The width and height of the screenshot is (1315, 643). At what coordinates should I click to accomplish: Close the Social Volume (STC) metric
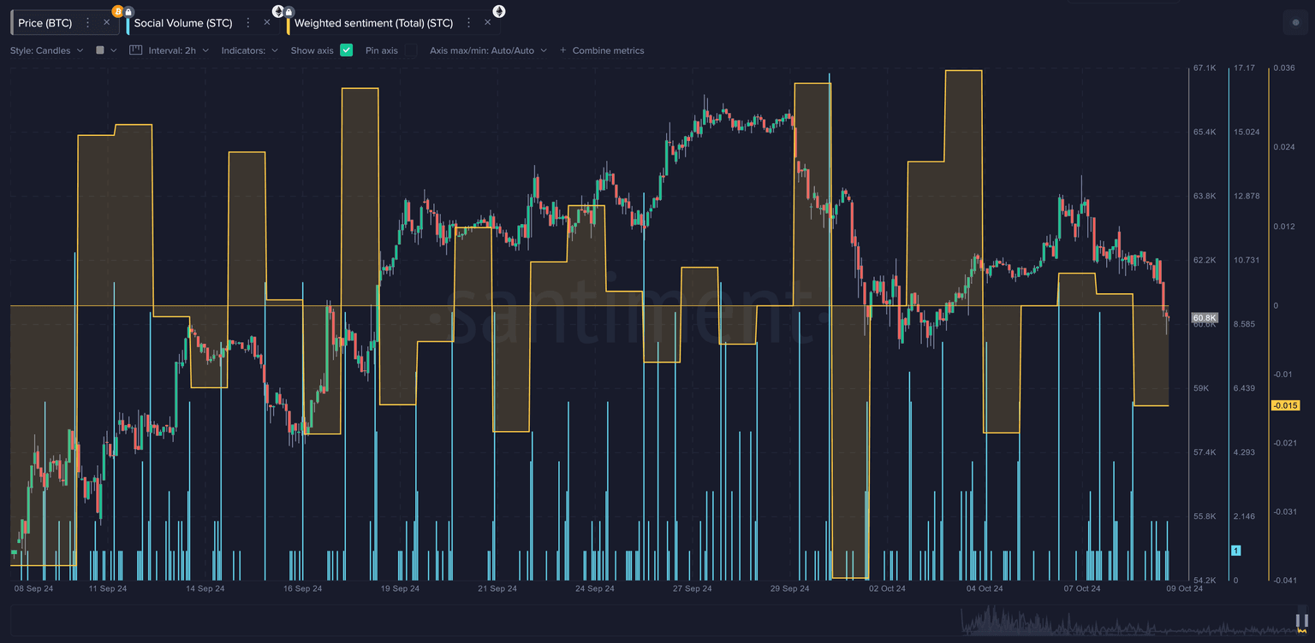(x=267, y=23)
